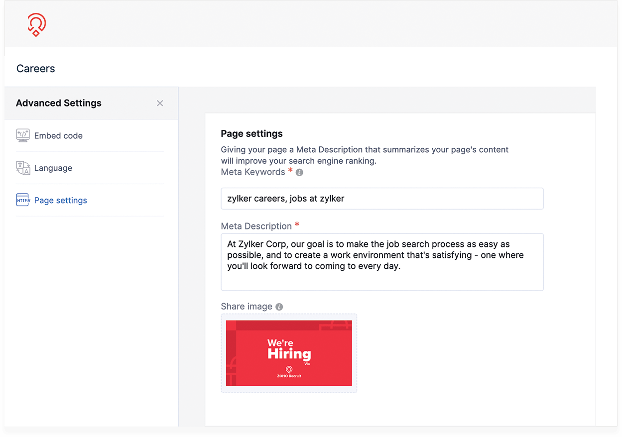The height and width of the screenshot is (437, 622).
Task: Click the Language translation icon
Action: [23, 168]
